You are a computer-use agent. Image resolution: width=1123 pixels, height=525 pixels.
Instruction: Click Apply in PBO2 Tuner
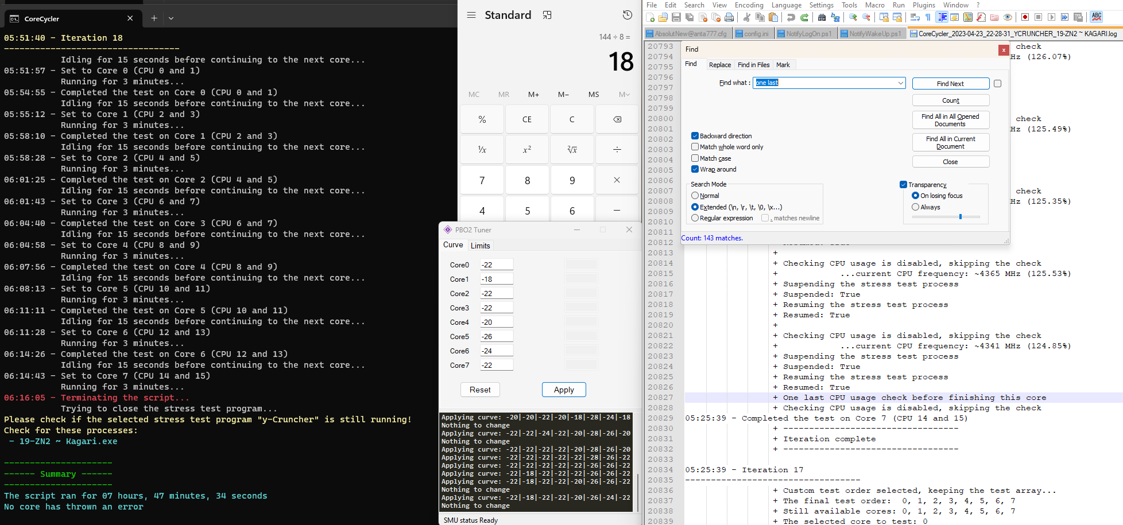click(x=564, y=390)
